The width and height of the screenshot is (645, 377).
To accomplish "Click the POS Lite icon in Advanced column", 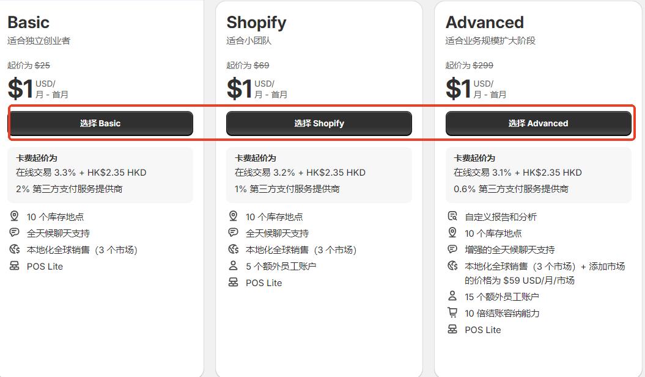I will point(452,329).
